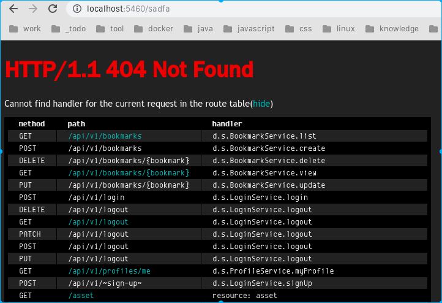442x303 pixels.
Task: Click the browser forward arrow
Action: (33, 9)
